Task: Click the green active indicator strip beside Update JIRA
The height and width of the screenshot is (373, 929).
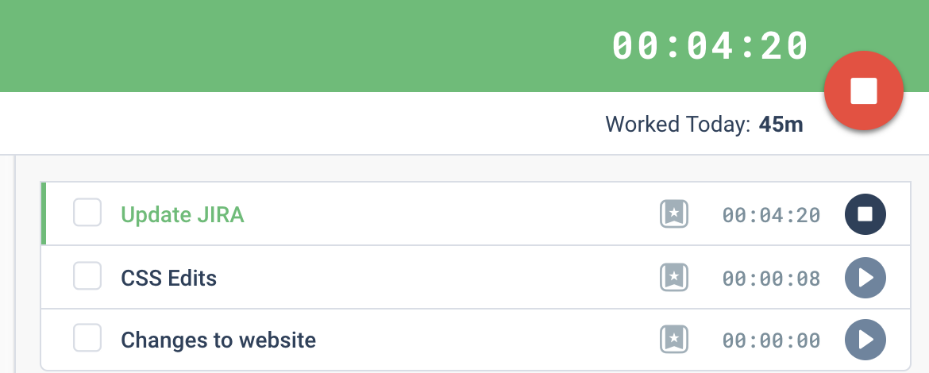Action: (43, 213)
